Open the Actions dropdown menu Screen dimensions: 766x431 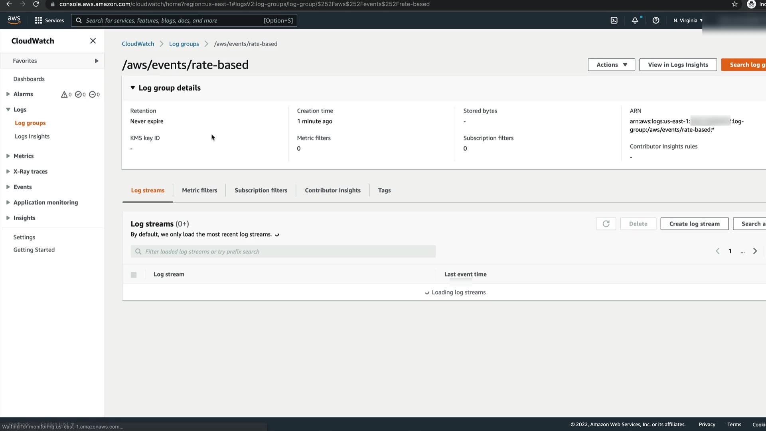tap(611, 65)
